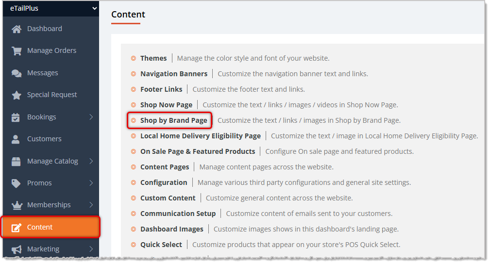
Task: Click text 'Configure On sale page and featured products.'
Action: (339, 151)
